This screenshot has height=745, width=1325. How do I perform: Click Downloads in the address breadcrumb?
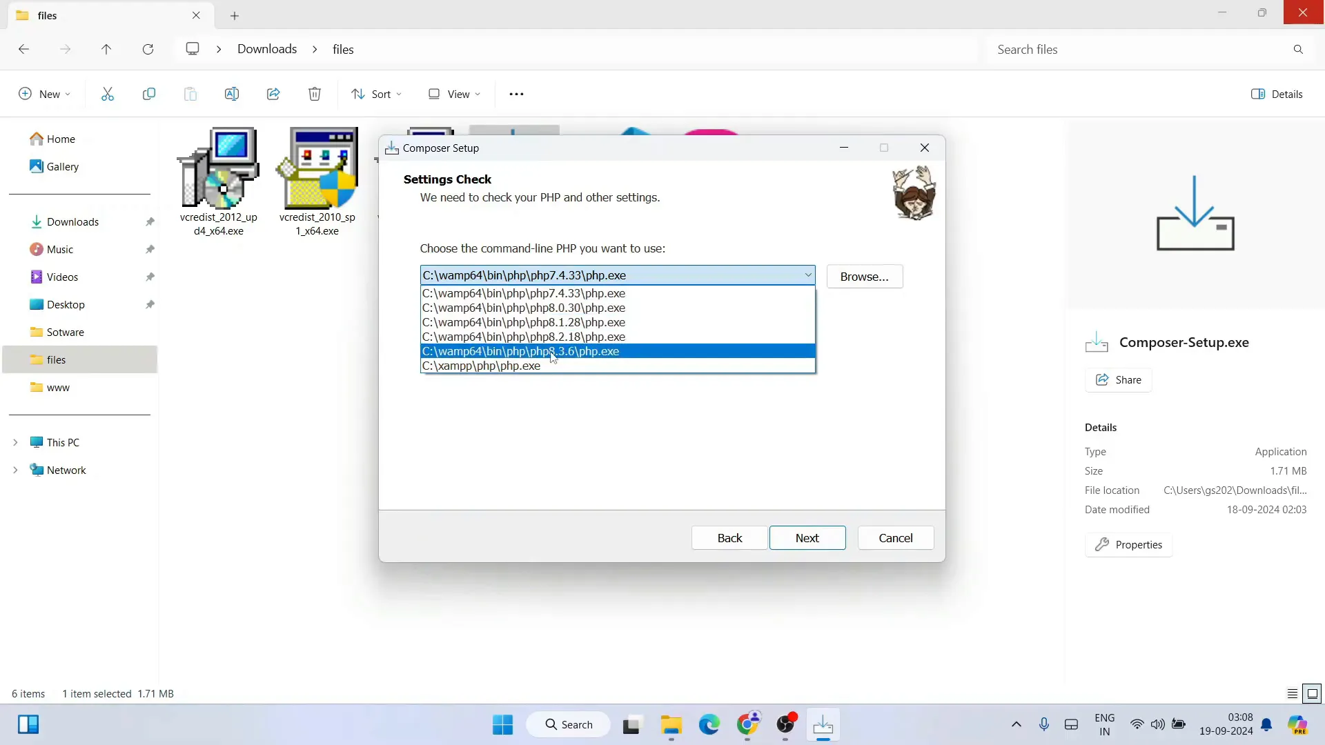[x=267, y=49]
